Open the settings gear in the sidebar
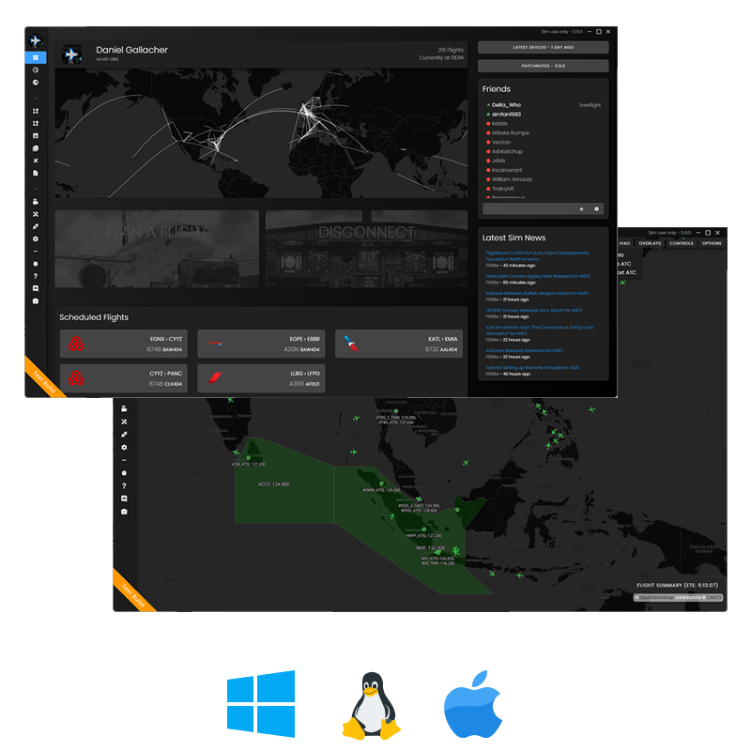The width and height of the screenshot is (751, 751). click(x=35, y=238)
